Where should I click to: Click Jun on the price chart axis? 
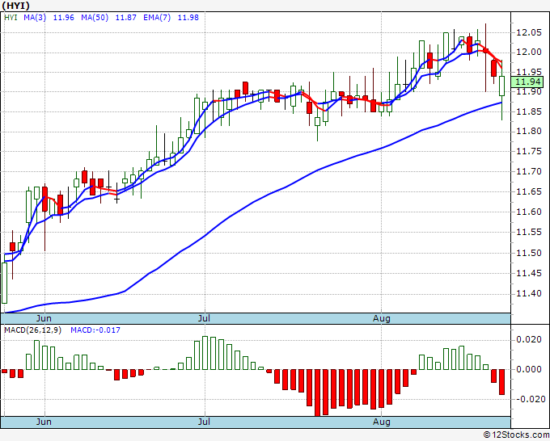click(x=44, y=318)
